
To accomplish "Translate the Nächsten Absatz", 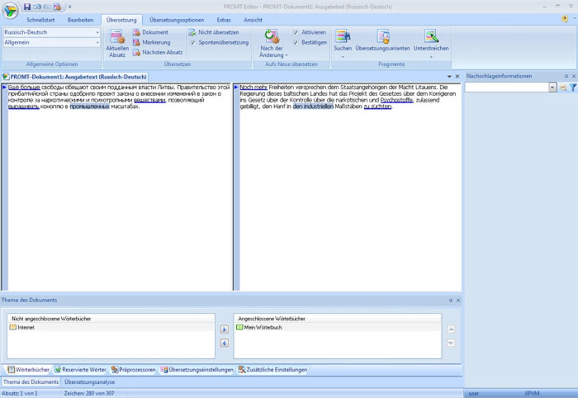I will point(158,52).
